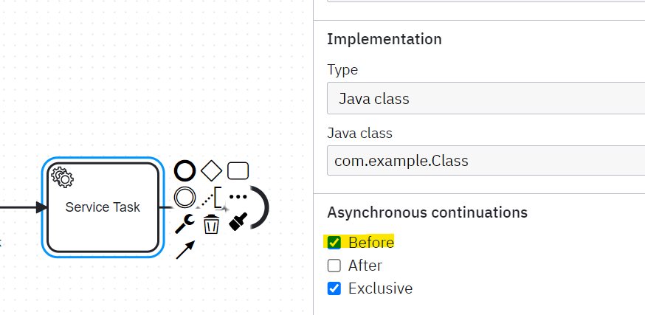Viewport: 645px width, 315px height.
Task: Activate the connect arrow tool
Action: click(185, 250)
